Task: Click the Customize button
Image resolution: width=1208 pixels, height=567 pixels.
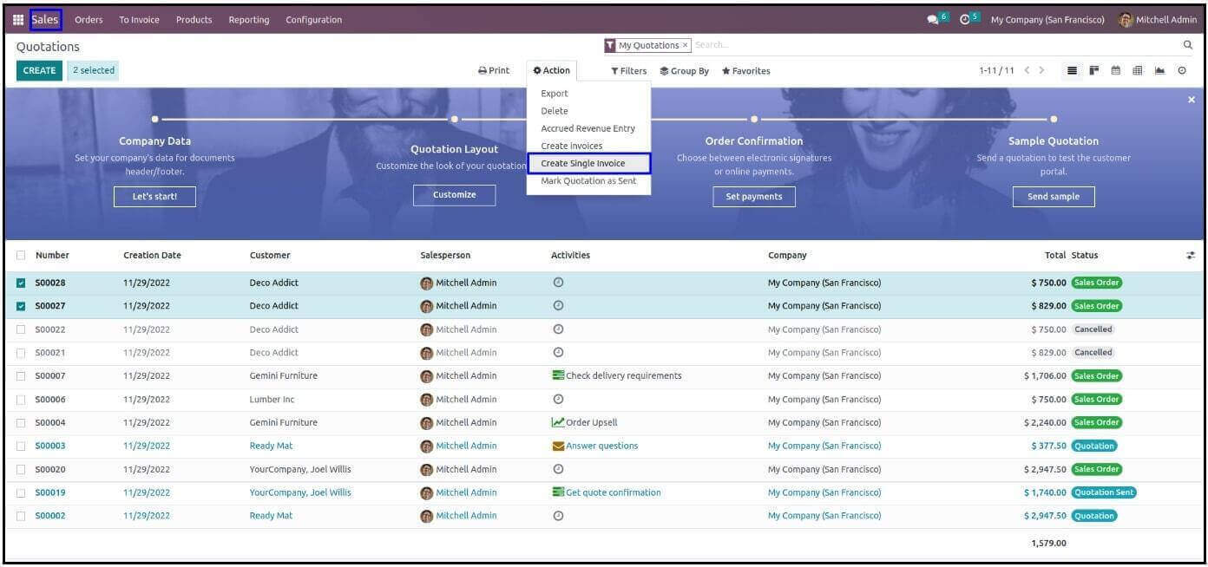Action: 455,195
